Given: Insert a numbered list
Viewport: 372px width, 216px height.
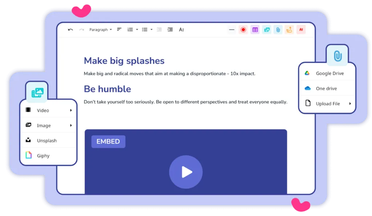Looking at the screenshot, I should [130, 30].
